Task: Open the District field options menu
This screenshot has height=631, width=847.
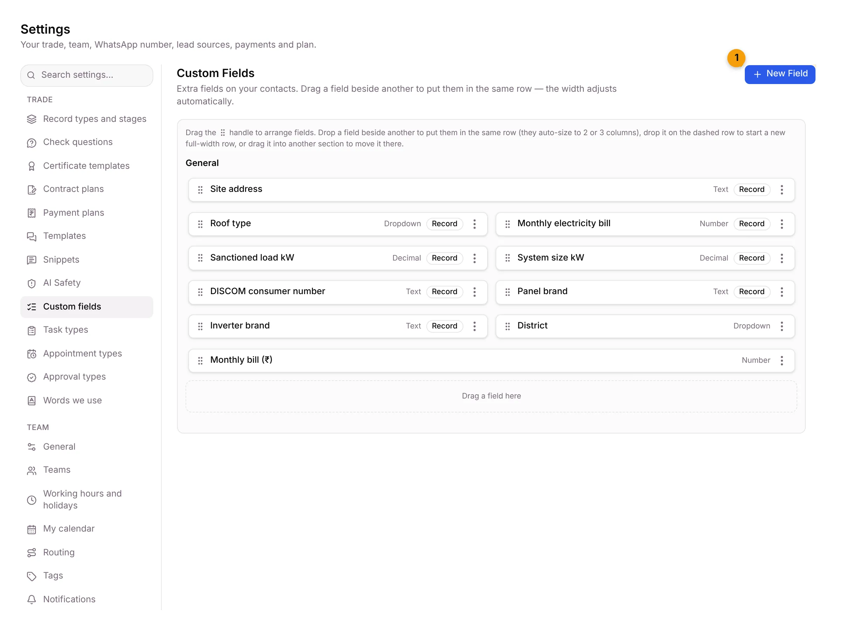Action: pos(781,326)
